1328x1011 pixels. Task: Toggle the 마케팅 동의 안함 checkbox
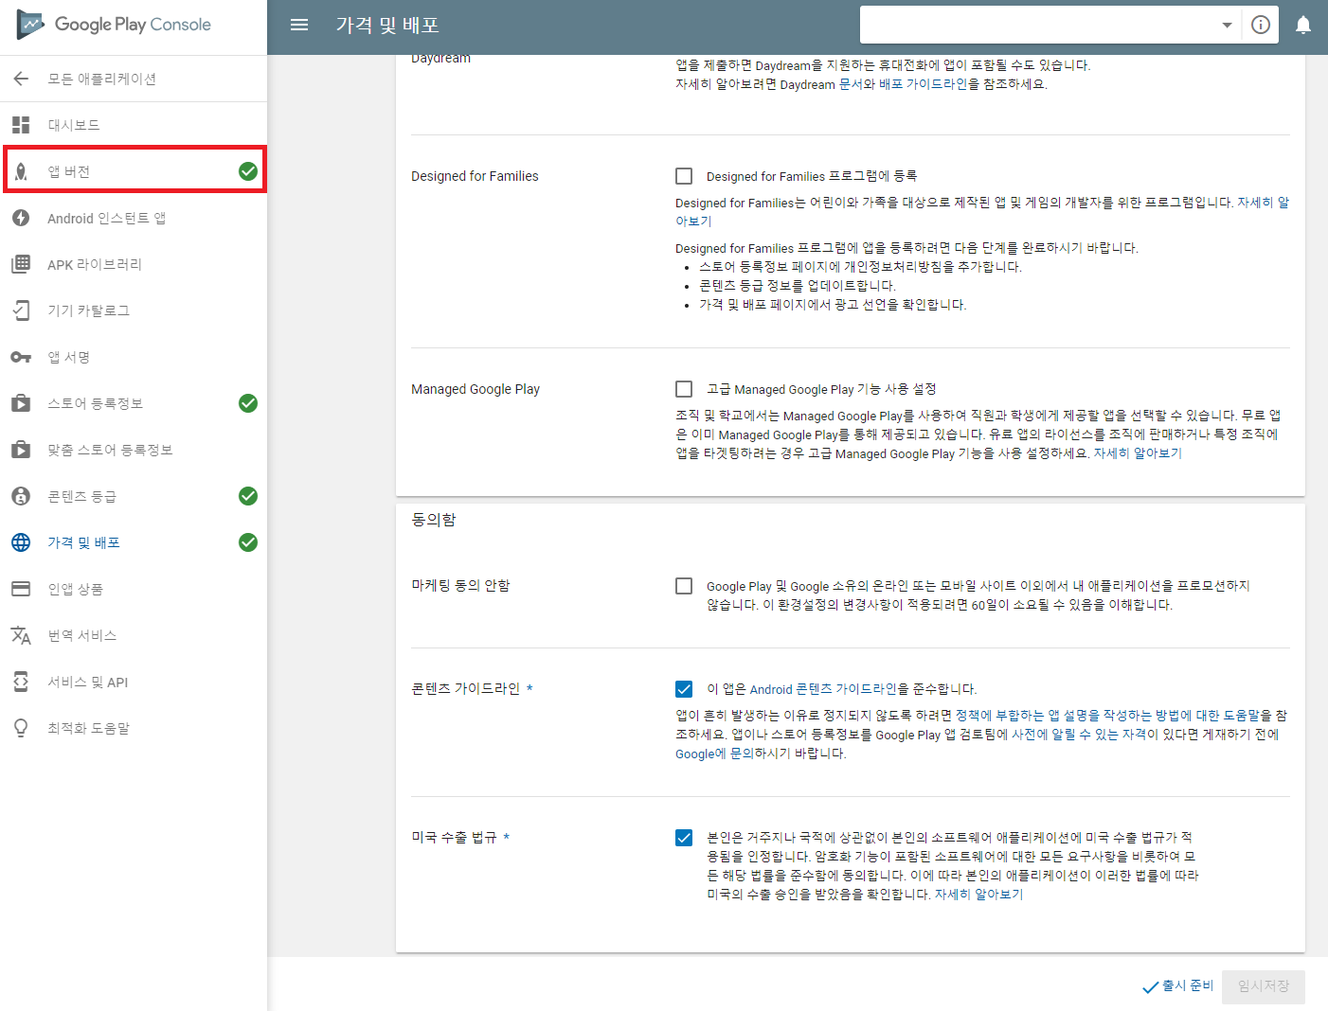click(684, 586)
